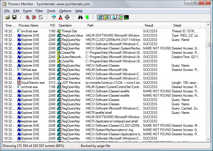Toggle Show Network Activity button
The width and height of the screenshot is (213, 151).
click(114, 17)
